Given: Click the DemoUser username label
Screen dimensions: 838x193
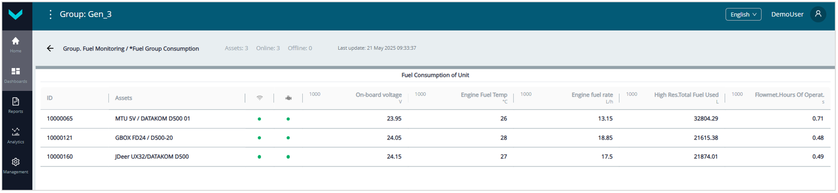Looking at the screenshot, I should [787, 15].
